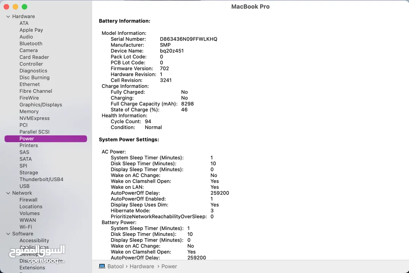
Task: Open the SPI entry
Action: tap(23, 166)
